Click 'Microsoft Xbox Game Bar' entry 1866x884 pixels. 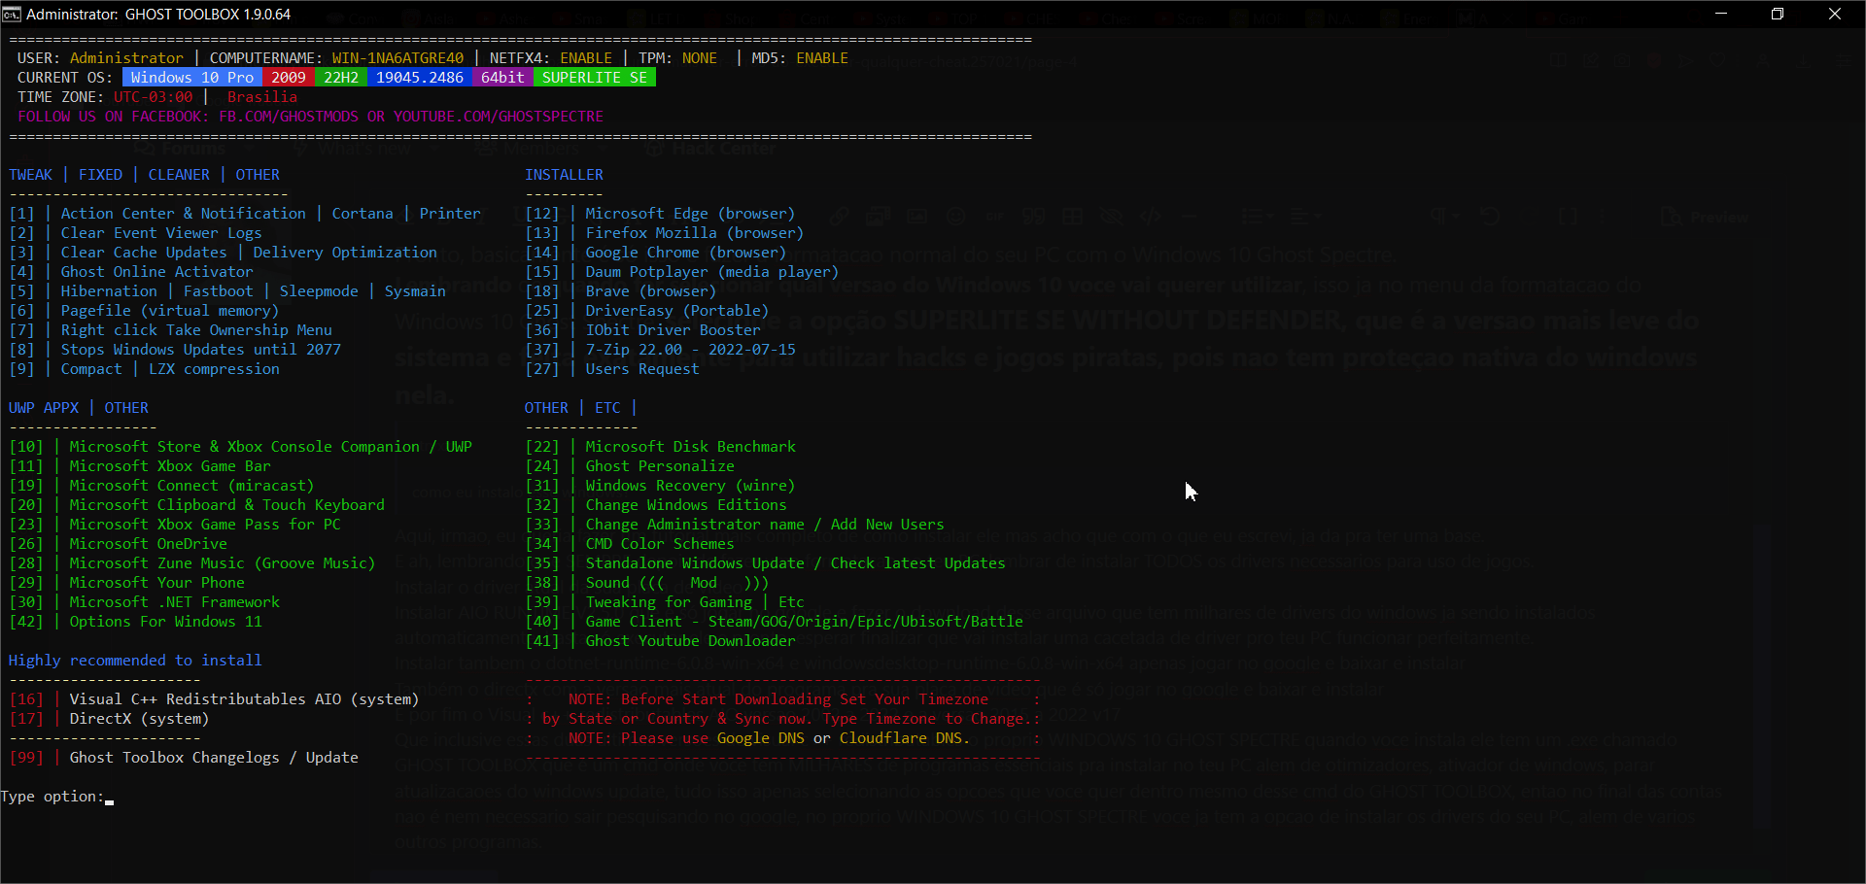[x=170, y=466]
